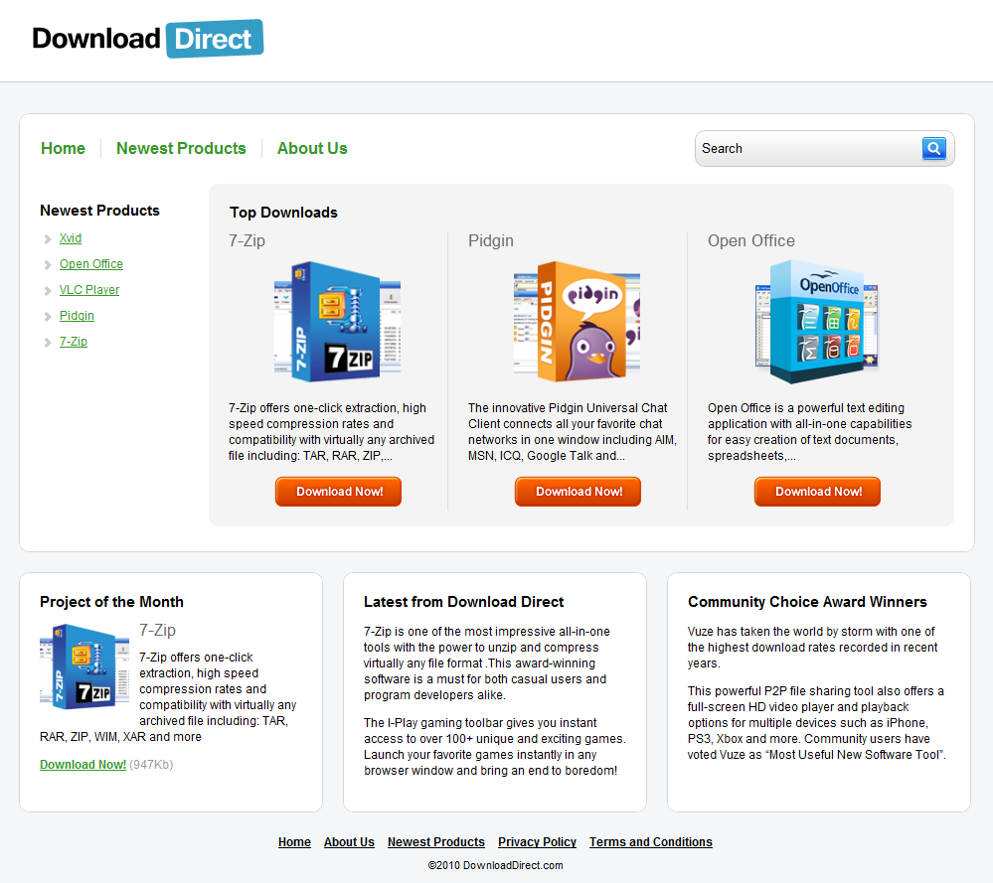Focus the Search input field
Image resolution: width=993 pixels, height=883 pixels.
point(809,149)
